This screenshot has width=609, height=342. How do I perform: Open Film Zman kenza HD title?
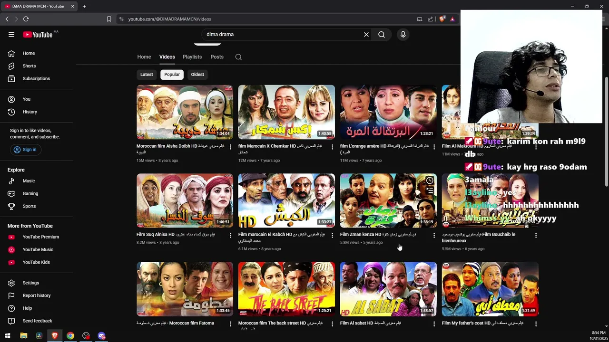378,235
